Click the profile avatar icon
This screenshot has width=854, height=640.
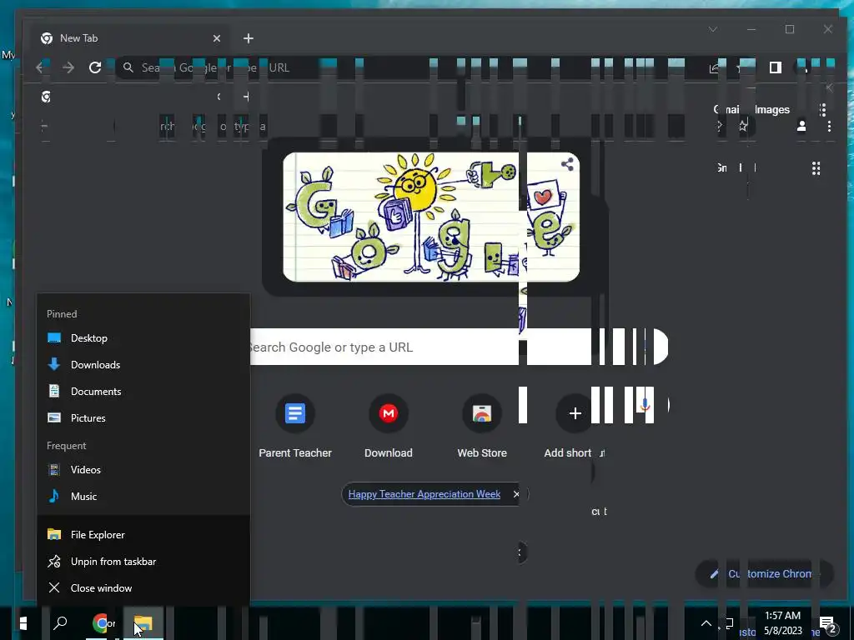[x=801, y=127]
